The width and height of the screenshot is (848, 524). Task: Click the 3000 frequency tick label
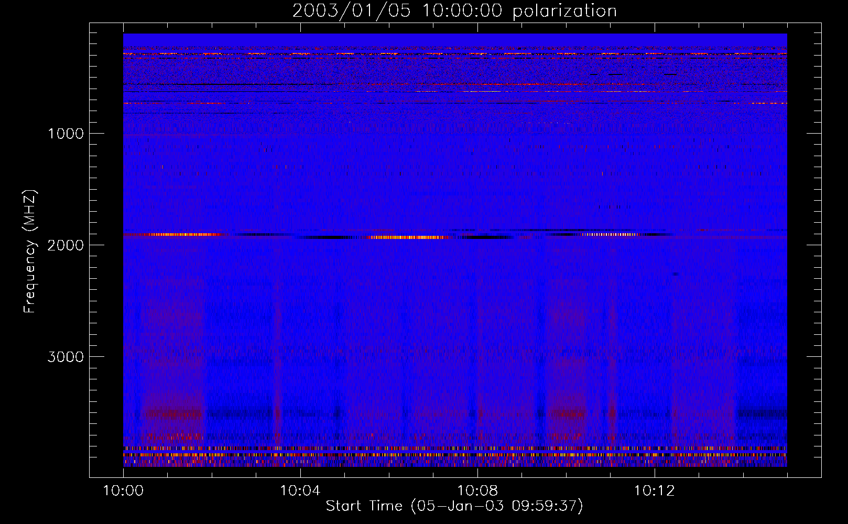point(66,357)
